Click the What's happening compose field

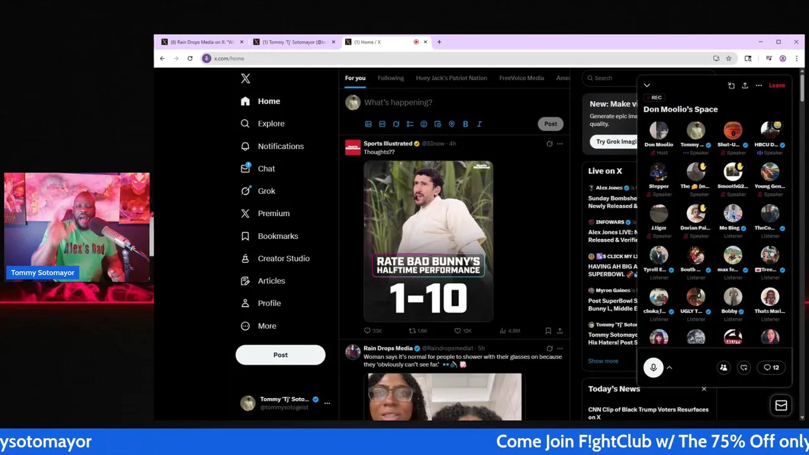398,102
